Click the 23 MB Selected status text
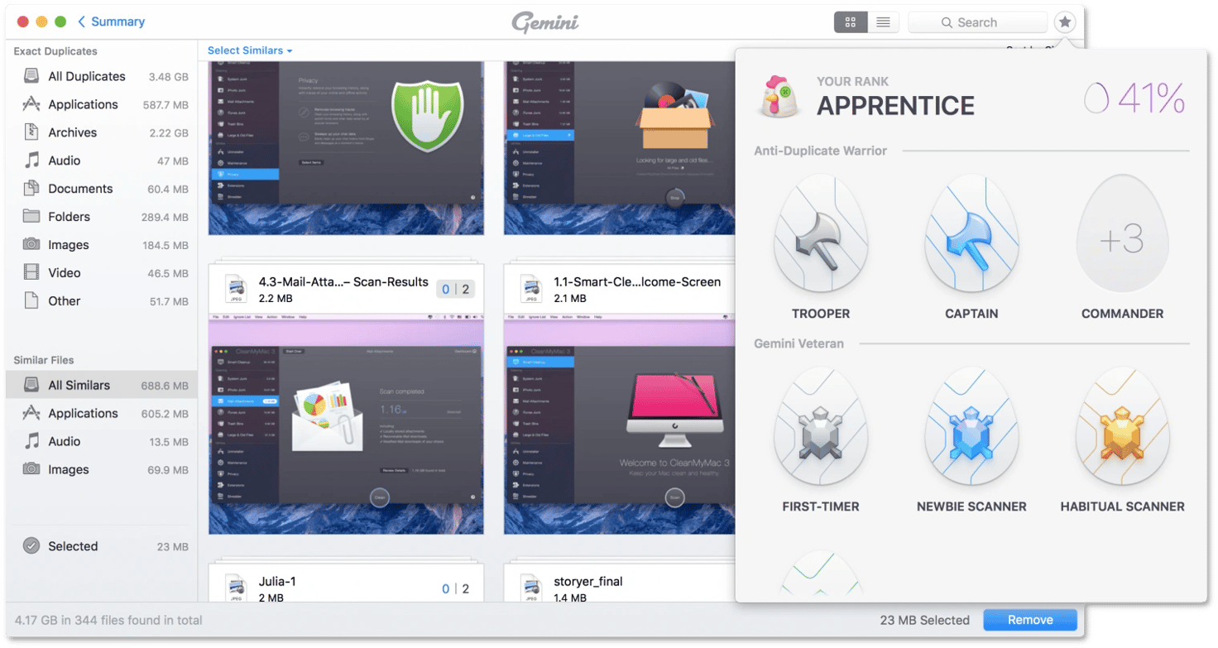The height and width of the screenshot is (648, 1218). tap(924, 620)
